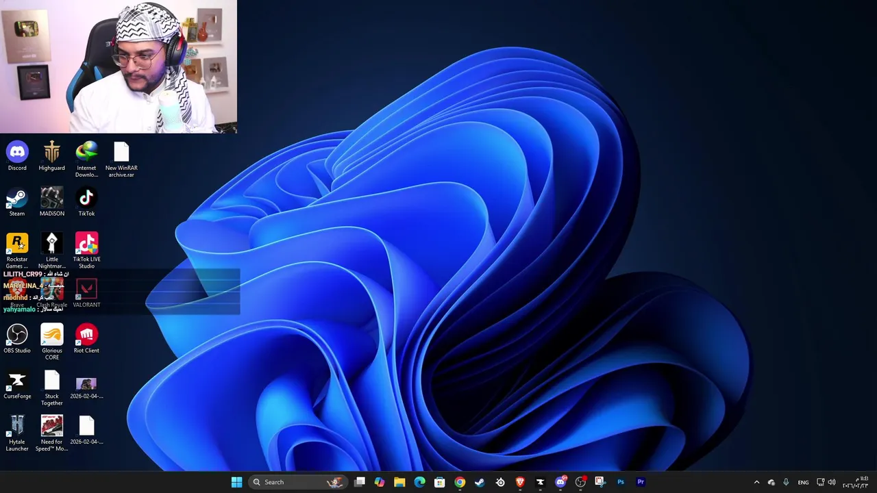Select the Stuck Together desktop file
The image size is (877, 493).
pyautogui.click(x=51, y=388)
